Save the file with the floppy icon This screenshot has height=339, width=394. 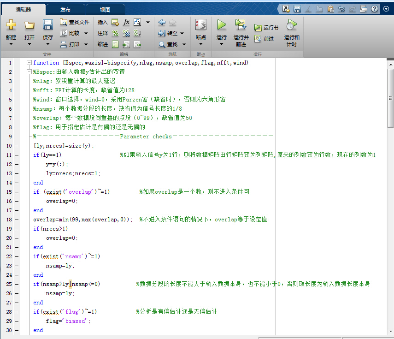[x=48, y=25]
